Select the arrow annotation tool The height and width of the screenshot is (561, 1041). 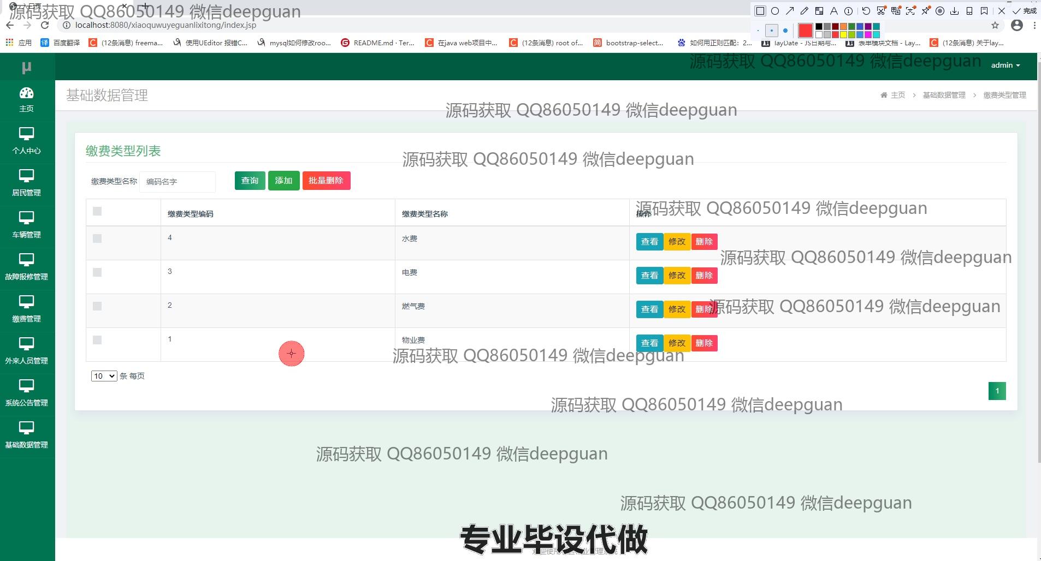pos(790,11)
